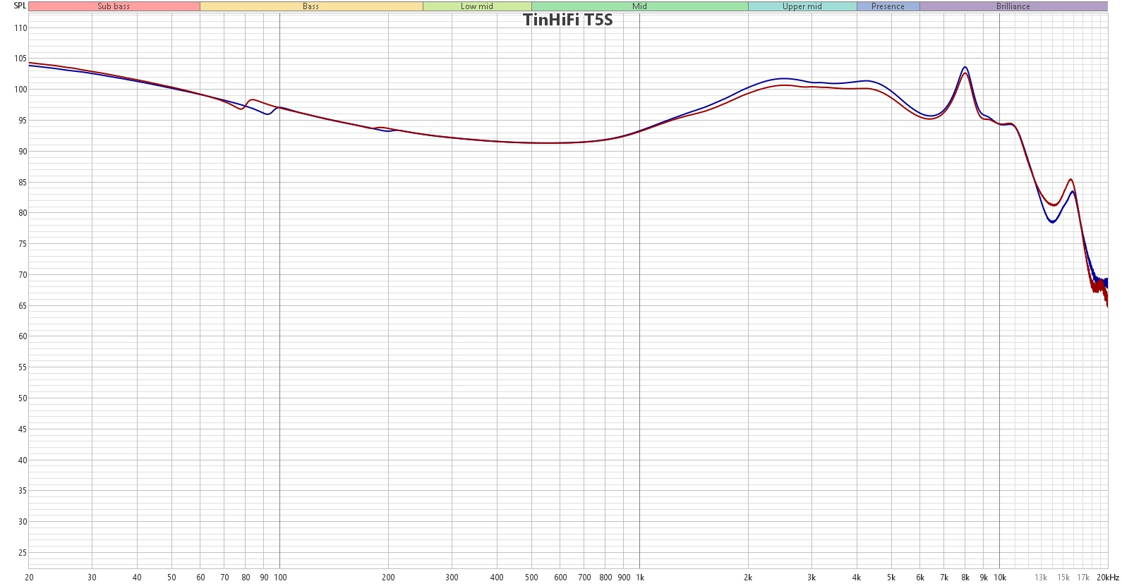
Task: Click the 60 dB SPL axis label
Action: pyautogui.click(x=23, y=336)
